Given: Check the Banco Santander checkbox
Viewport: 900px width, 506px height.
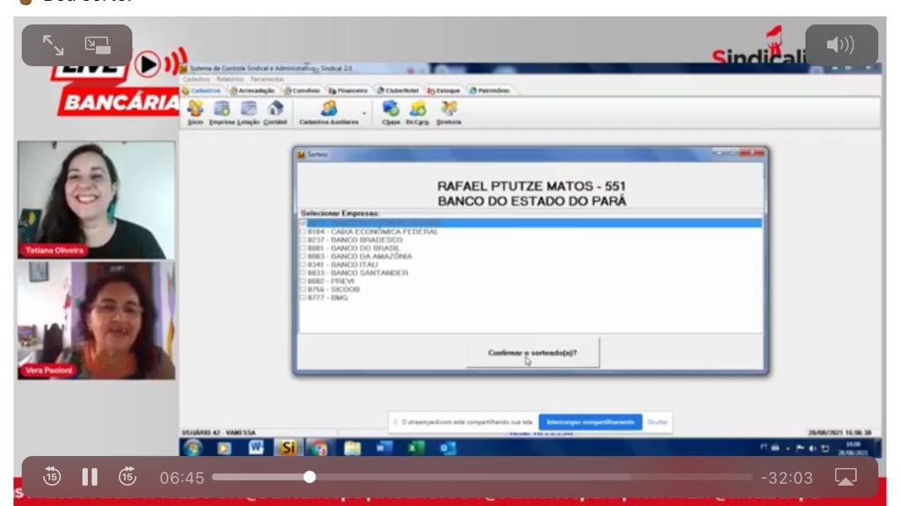Looking at the screenshot, I should pyautogui.click(x=303, y=273).
